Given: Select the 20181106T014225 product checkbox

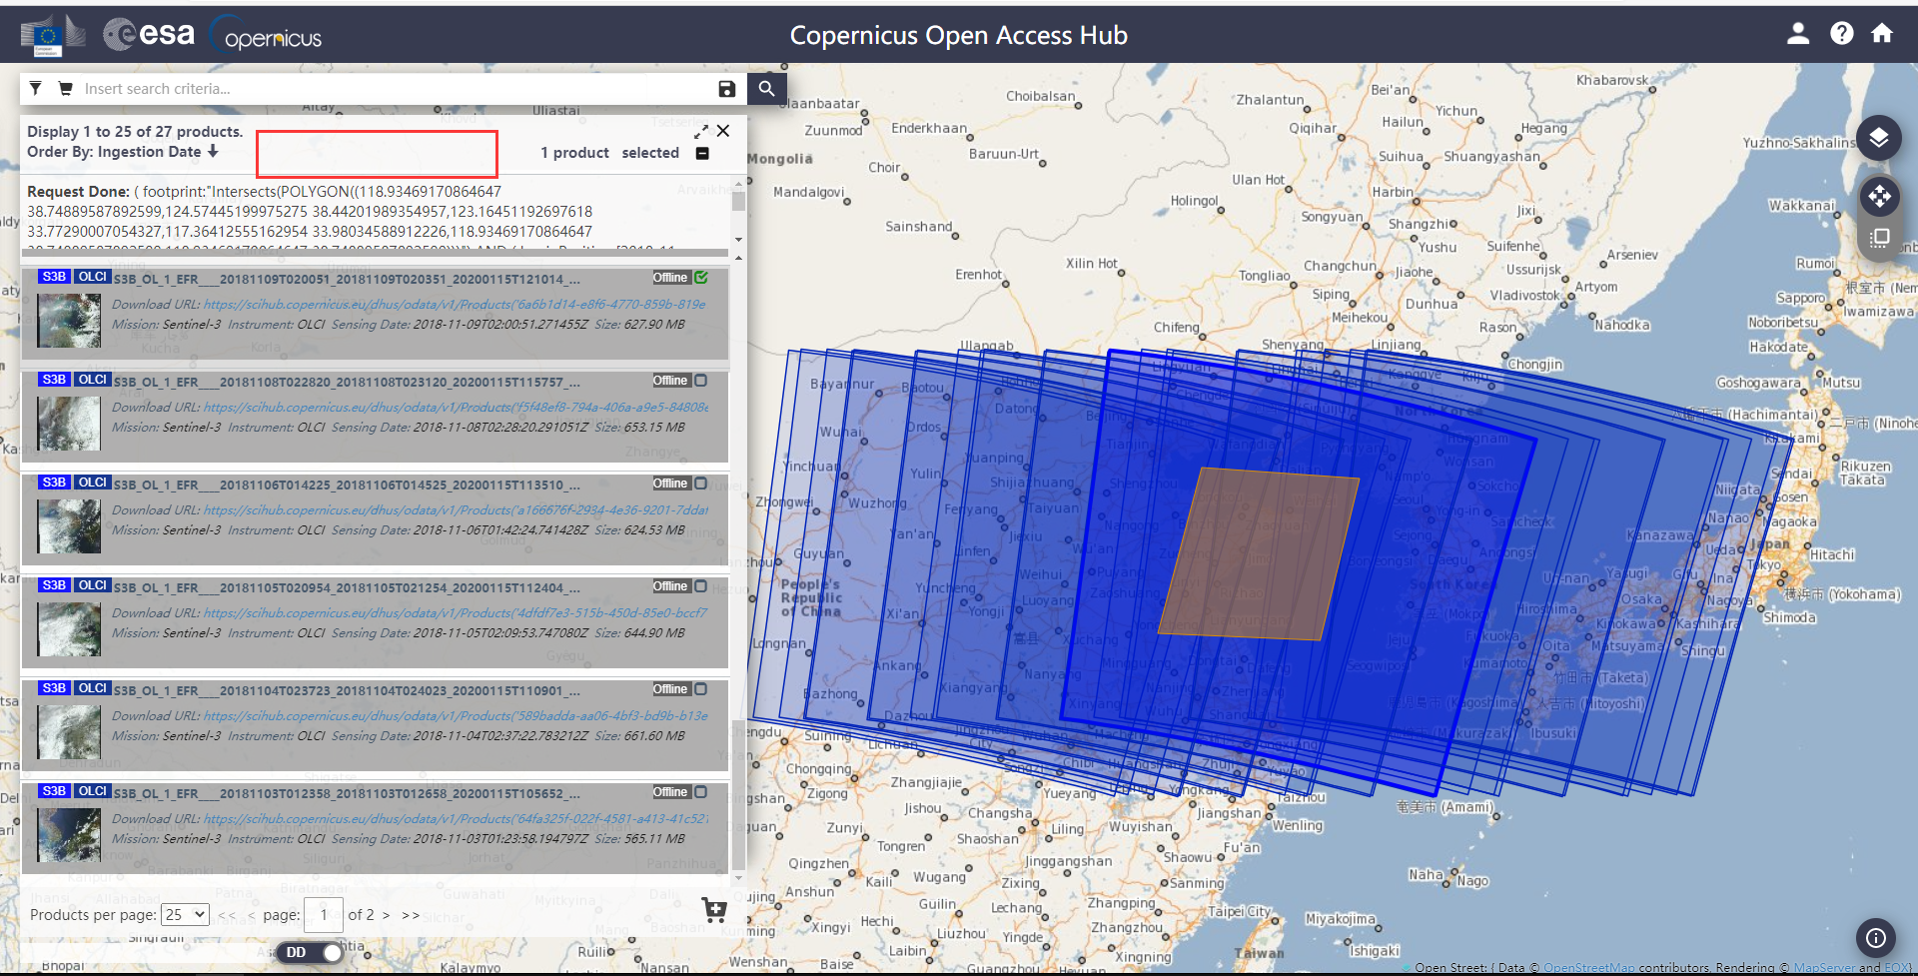Looking at the screenshot, I should 701,484.
